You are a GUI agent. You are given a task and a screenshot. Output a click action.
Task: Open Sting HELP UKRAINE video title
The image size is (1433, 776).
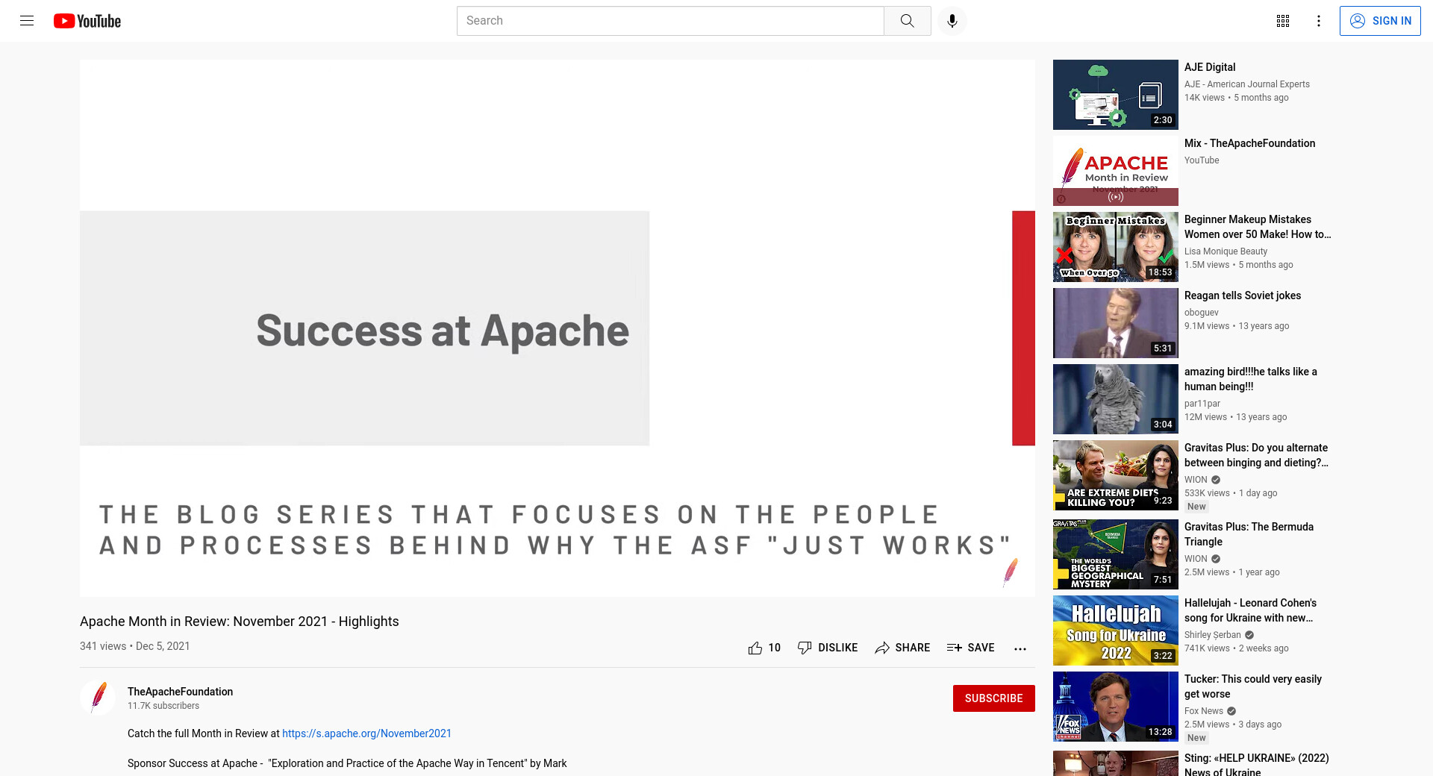pos(1257,765)
